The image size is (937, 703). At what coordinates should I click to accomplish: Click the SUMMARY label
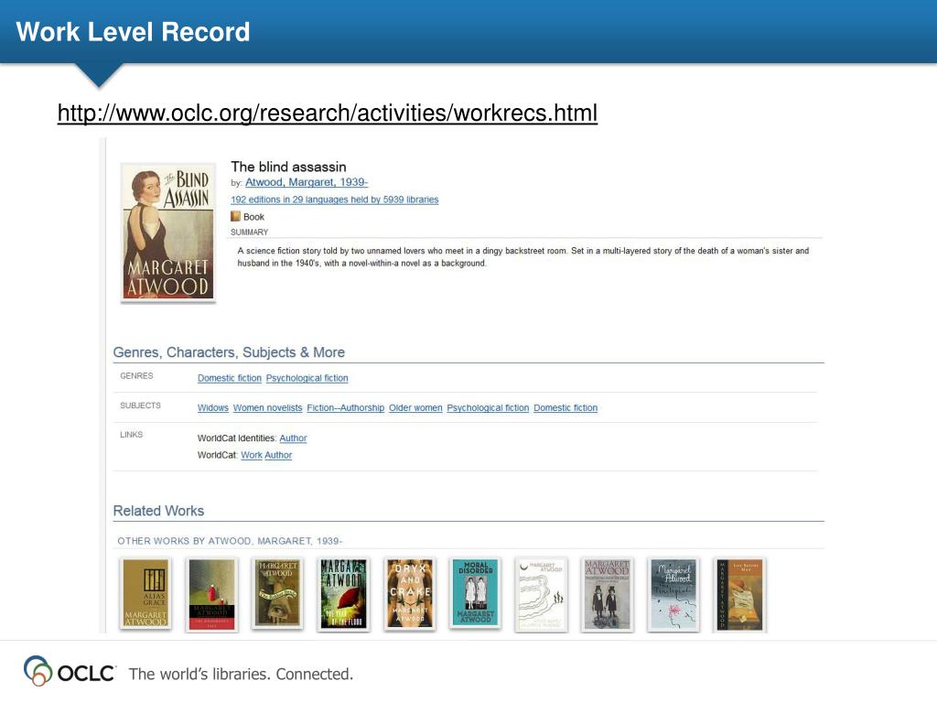pos(249,232)
